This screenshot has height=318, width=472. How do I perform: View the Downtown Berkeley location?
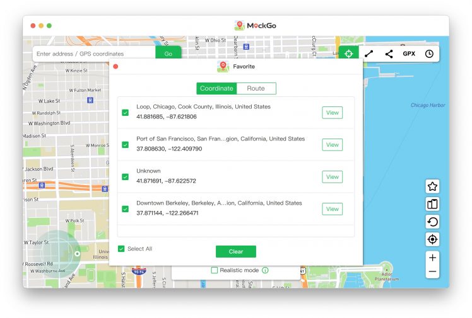click(332, 209)
